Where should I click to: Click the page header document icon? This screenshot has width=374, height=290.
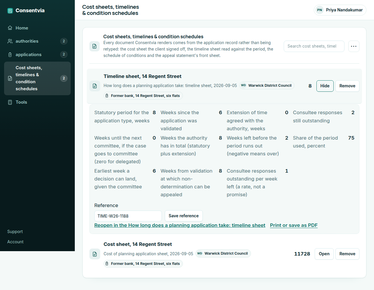(x=94, y=46)
